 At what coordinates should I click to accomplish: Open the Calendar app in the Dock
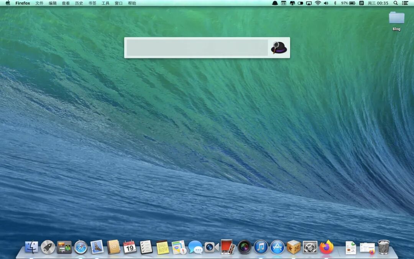130,247
